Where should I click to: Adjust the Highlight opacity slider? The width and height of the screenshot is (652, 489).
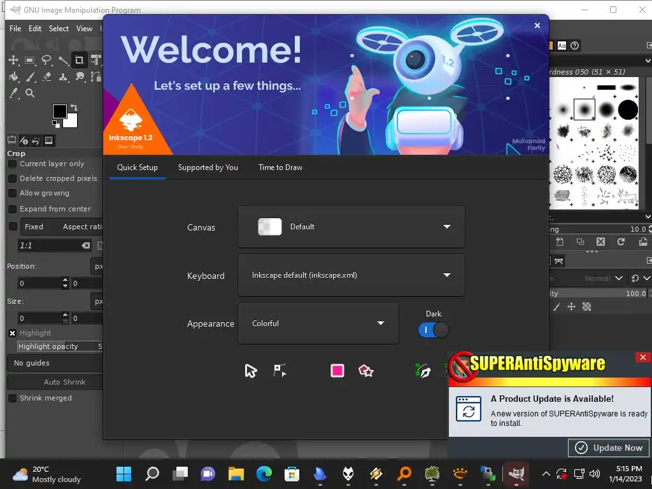click(x=60, y=346)
